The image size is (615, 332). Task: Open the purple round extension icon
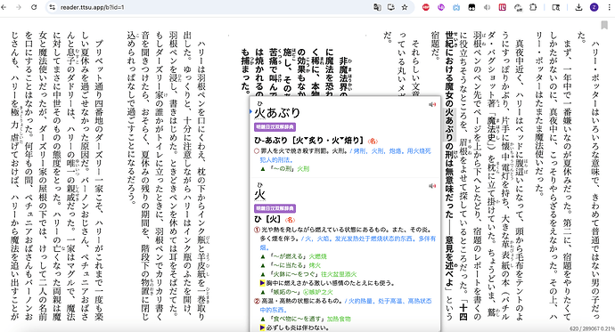(441, 7)
